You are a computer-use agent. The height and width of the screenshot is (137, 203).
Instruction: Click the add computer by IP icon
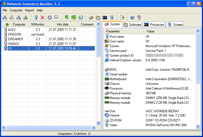point(19,17)
